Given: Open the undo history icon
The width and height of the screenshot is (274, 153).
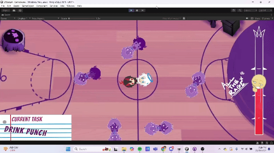Looking at the screenshot, I should coord(234,11).
